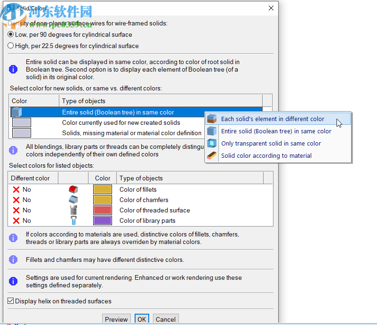The image size is (377, 325).
Task: Click the Cancel button
Action: 166,319
